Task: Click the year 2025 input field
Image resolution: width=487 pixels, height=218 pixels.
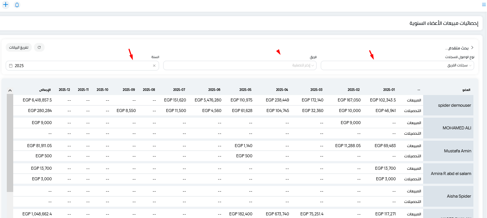Action: (x=82, y=66)
